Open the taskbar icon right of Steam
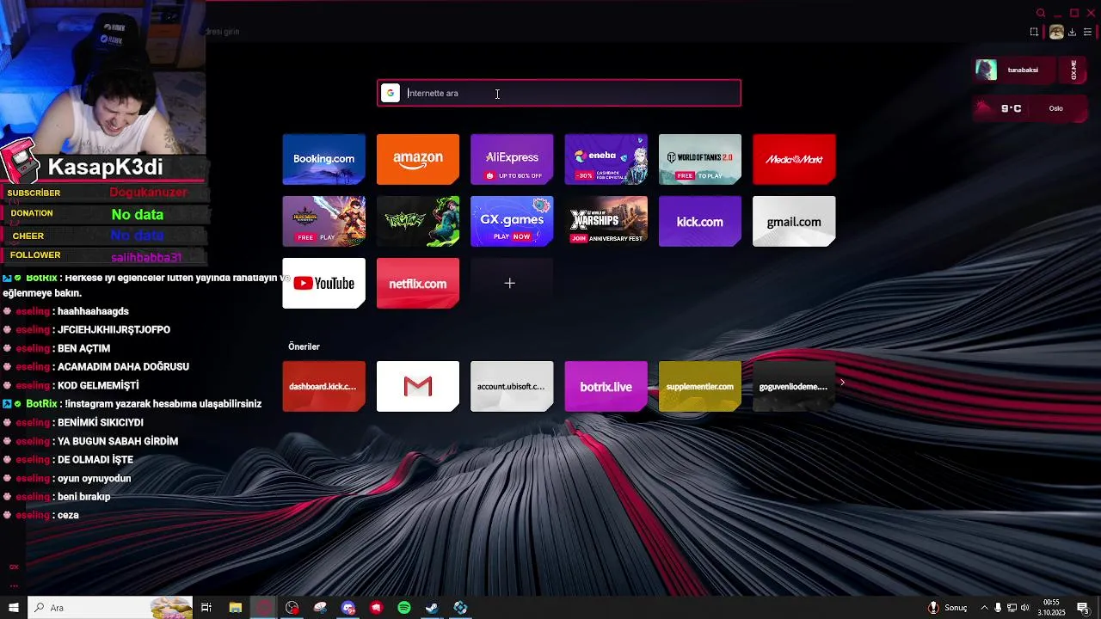The height and width of the screenshot is (619, 1101). [x=460, y=608]
